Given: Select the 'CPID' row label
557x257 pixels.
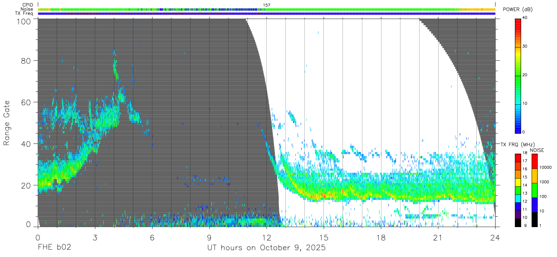Looking at the screenshot, I should tap(27, 5).
